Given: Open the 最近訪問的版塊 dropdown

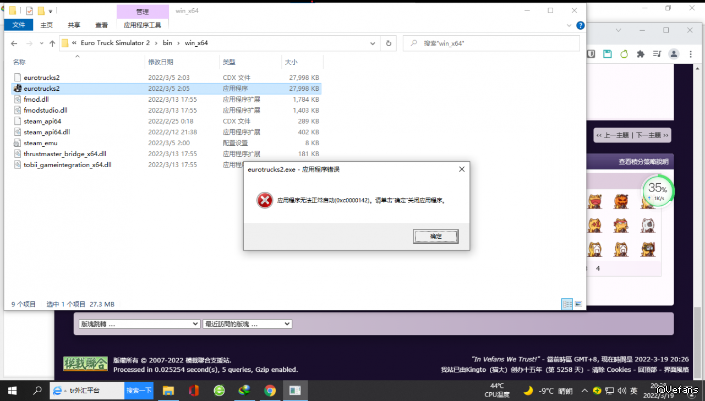Looking at the screenshot, I should 247,324.
